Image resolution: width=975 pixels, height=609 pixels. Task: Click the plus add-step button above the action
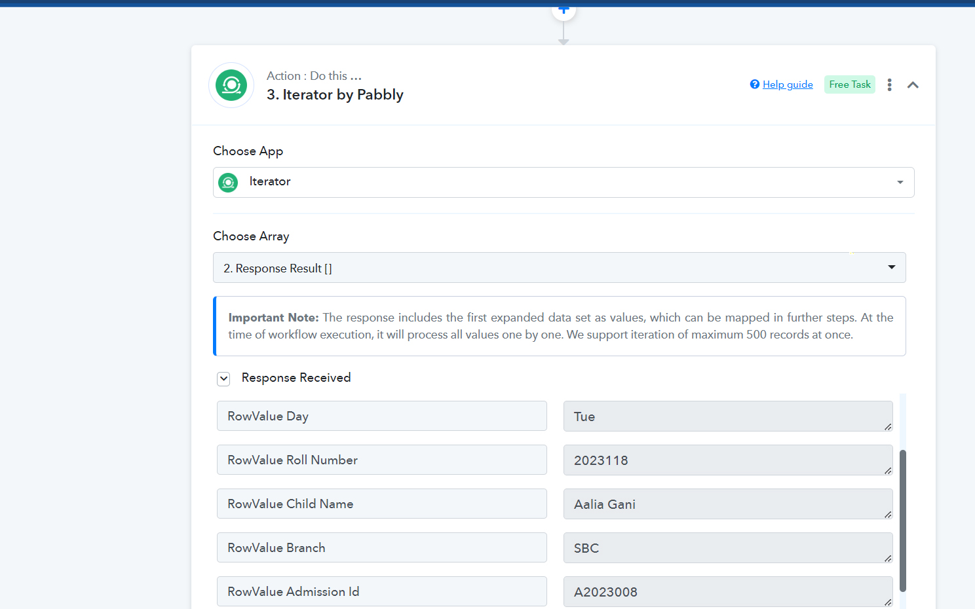564,10
